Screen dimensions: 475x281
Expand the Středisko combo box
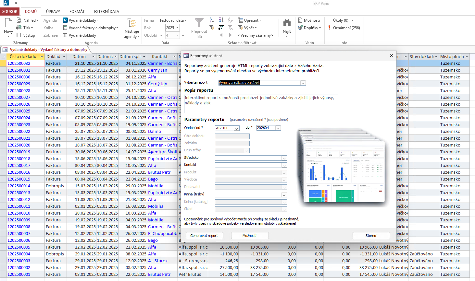tap(284, 158)
